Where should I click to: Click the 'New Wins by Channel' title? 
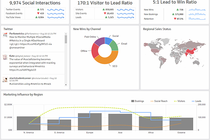(x=87, y=29)
